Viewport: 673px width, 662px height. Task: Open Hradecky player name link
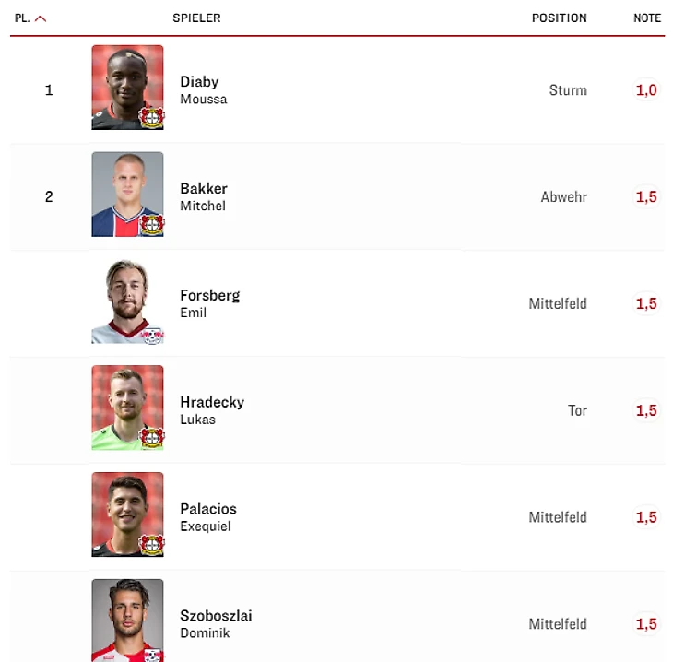(212, 402)
